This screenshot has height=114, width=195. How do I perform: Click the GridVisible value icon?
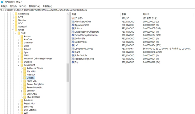[x=73, y=39]
